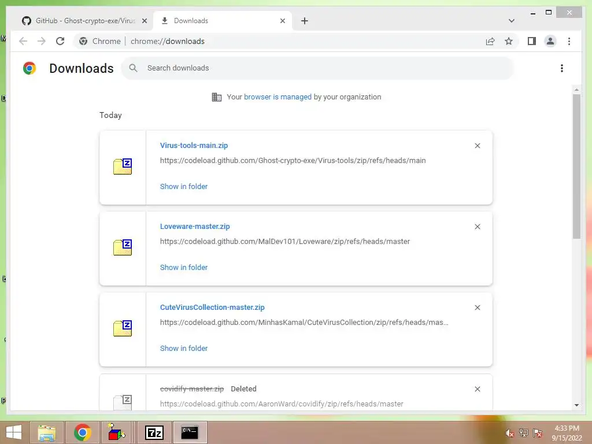Screen dimensions: 592x444
Task: Click the muted volume tray icon
Action: pyautogui.click(x=509, y=433)
